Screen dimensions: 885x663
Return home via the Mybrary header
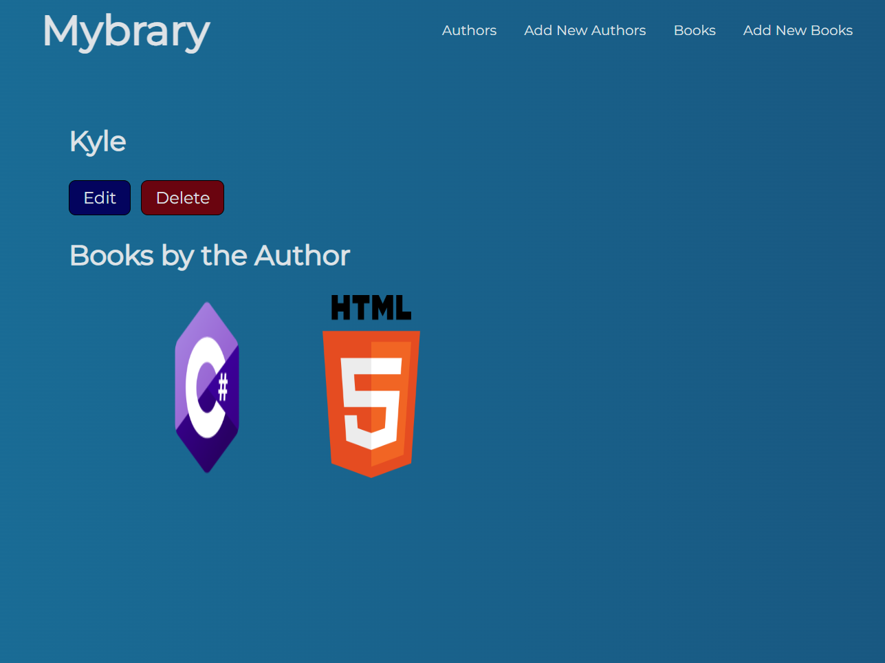click(126, 30)
